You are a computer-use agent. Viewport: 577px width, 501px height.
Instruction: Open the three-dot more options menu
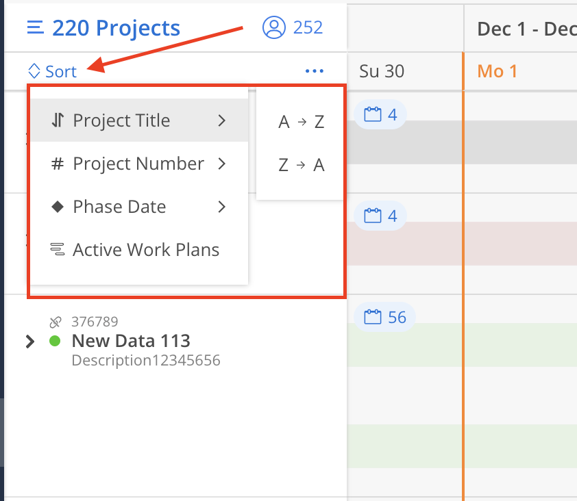(x=315, y=70)
